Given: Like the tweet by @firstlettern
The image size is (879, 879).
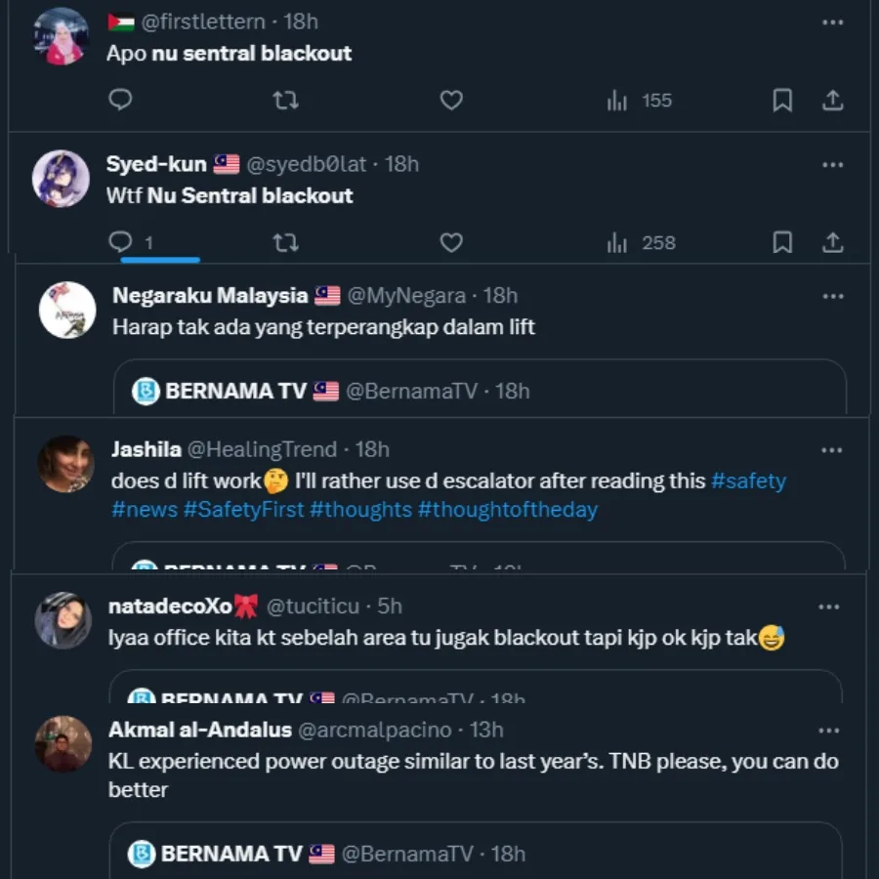Looking at the screenshot, I should click(451, 100).
